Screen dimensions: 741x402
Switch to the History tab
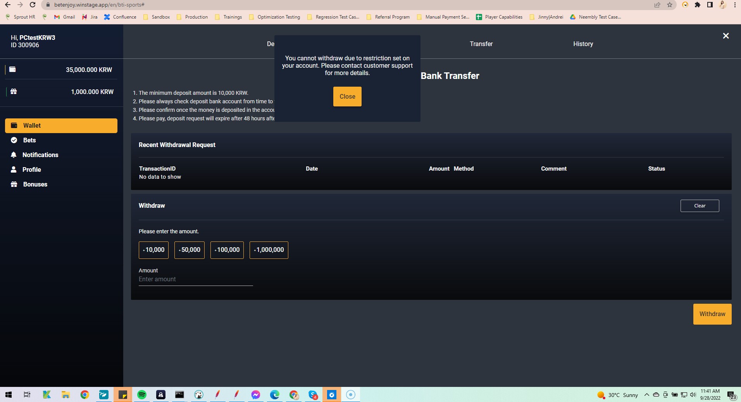tap(583, 44)
